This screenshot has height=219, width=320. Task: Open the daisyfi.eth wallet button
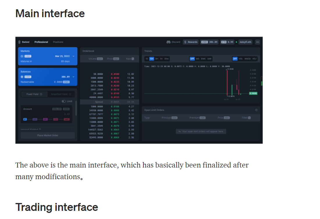tap(245, 42)
